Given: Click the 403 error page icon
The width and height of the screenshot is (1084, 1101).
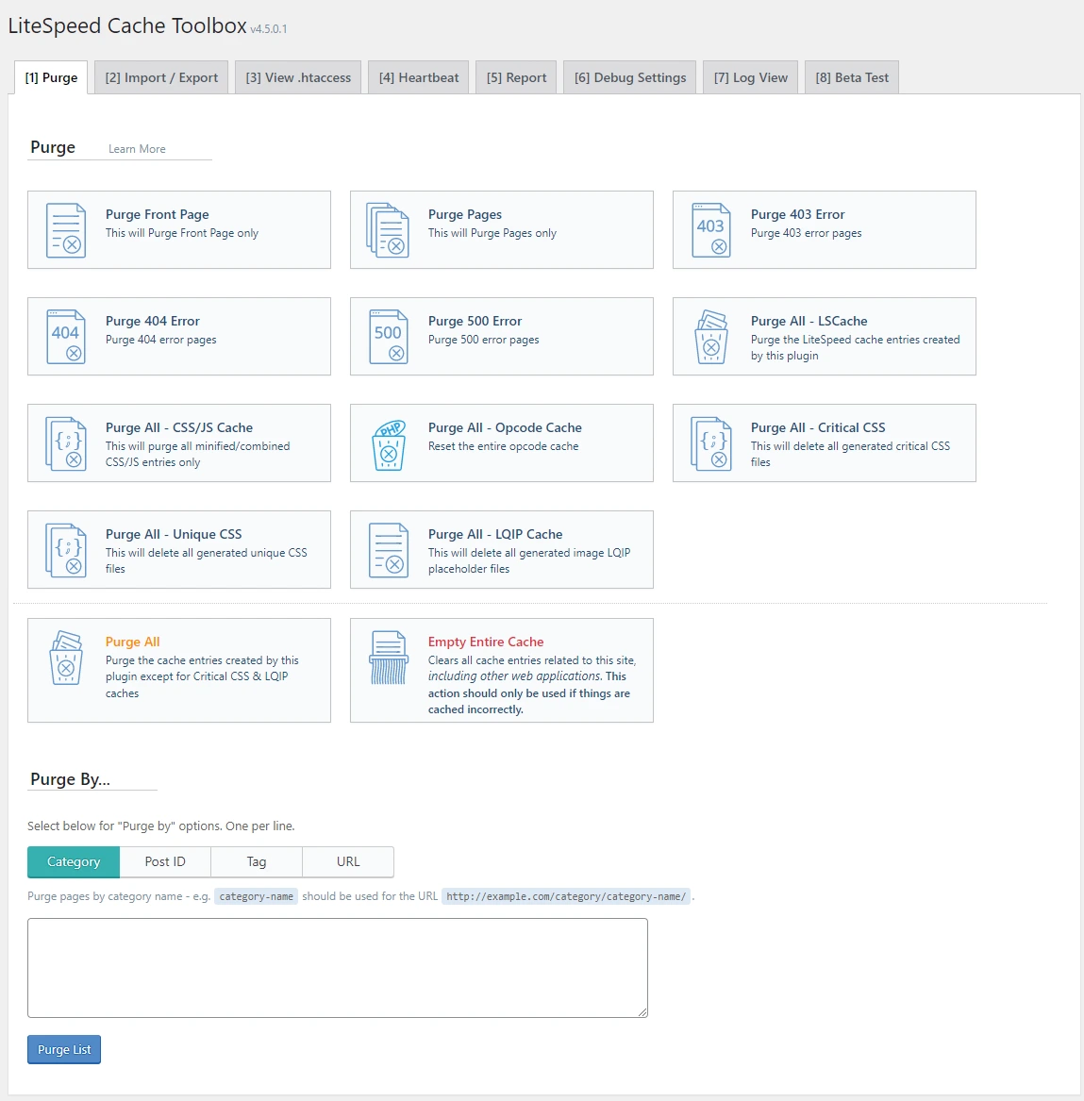Looking at the screenshot, I should pyautogui.click(x=711, y=229).
